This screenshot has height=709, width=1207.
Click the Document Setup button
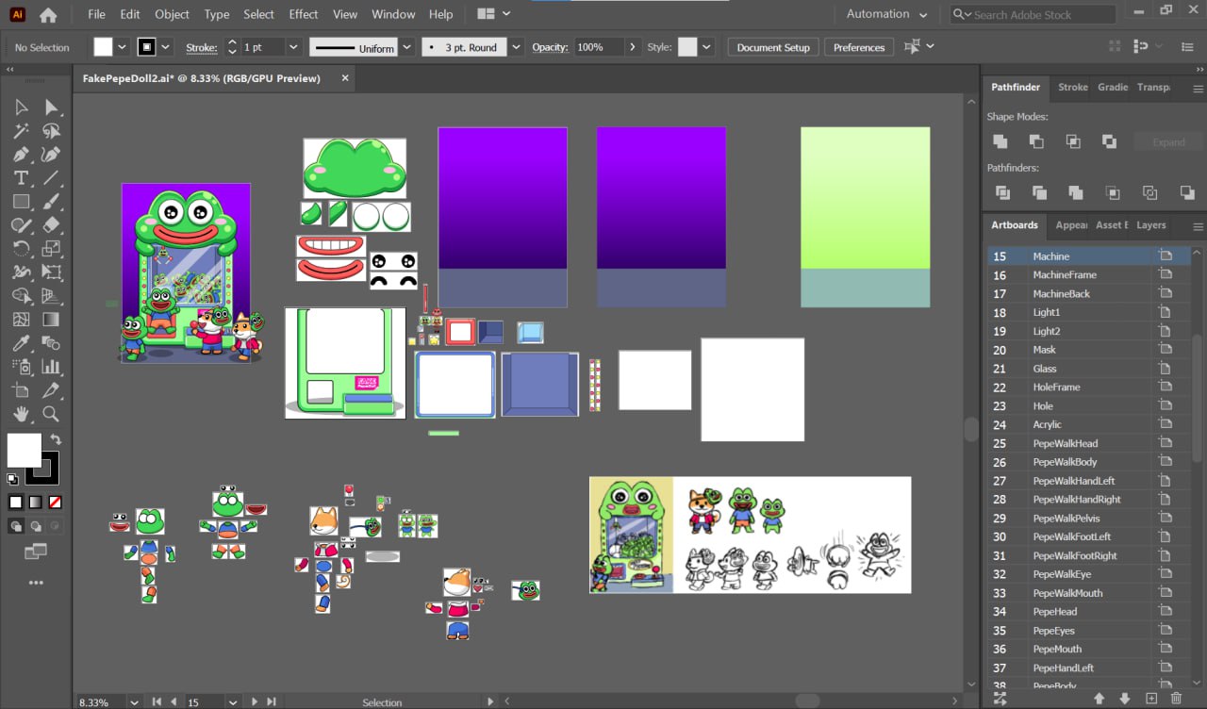[773, 47]
